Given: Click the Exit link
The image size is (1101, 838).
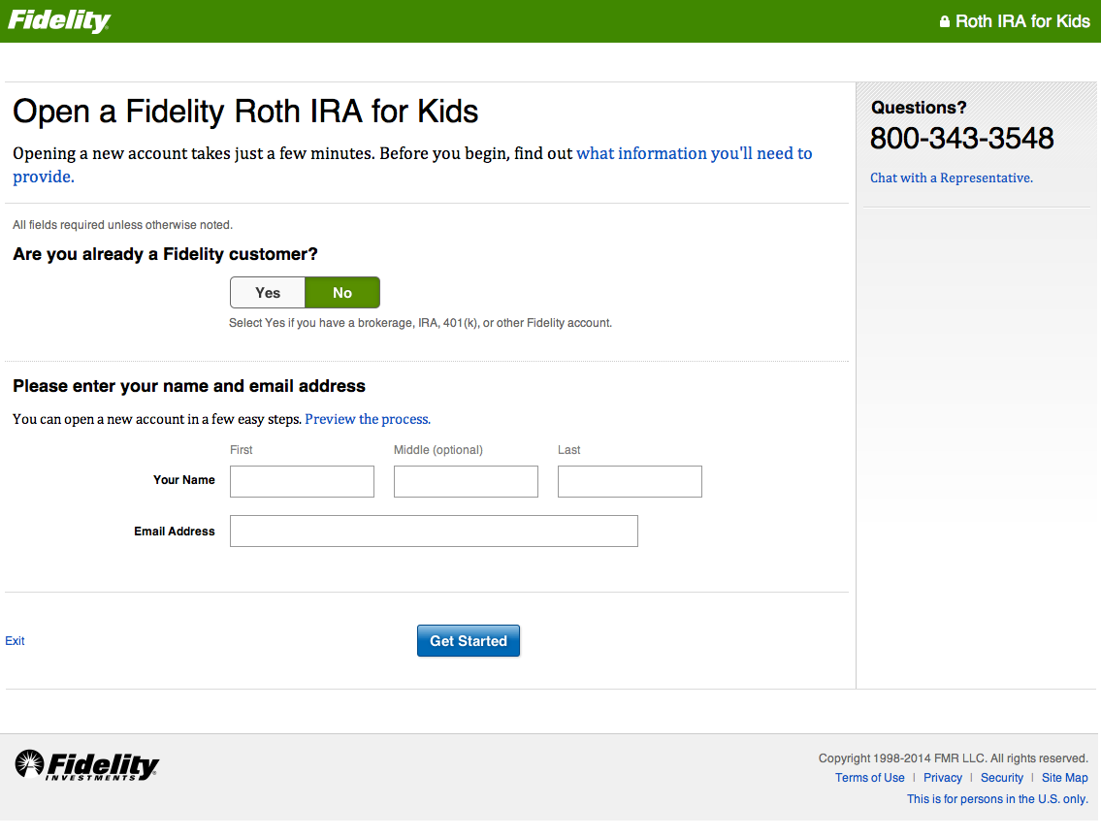Looking at the screenshot, I should pos(15,641).
